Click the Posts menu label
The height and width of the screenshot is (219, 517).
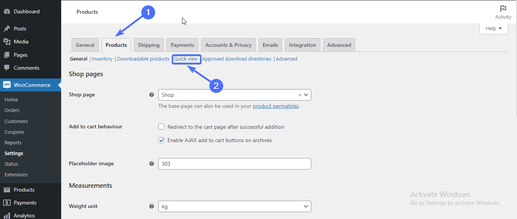tap(20, 29)
